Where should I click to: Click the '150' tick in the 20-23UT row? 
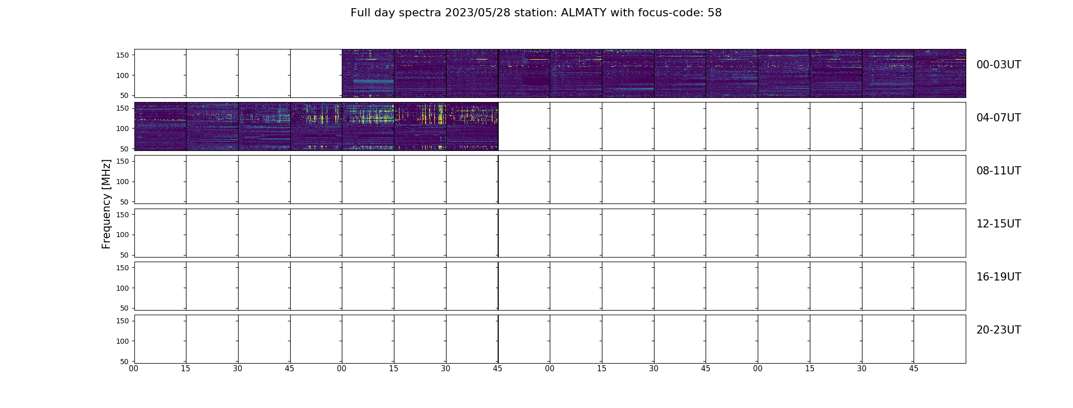click(x=123, y=321)
